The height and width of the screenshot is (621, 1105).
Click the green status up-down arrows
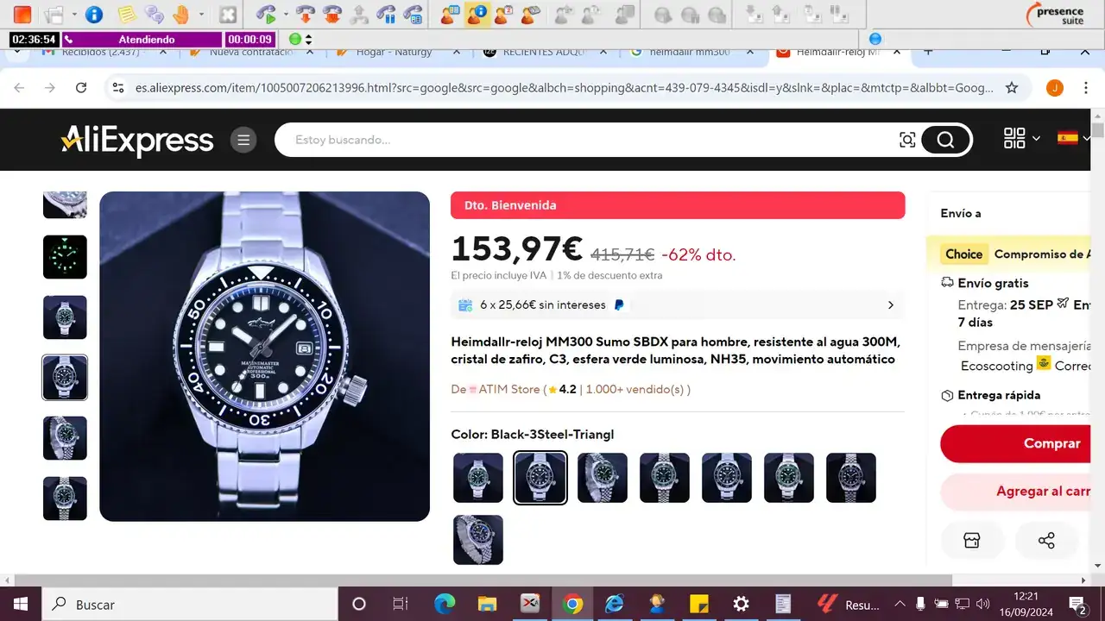[x=309, y=40]
